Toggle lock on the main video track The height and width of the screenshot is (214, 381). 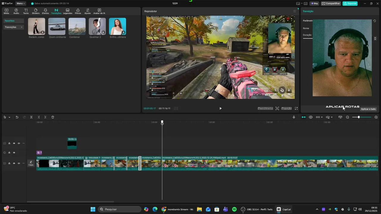(9, 163)
